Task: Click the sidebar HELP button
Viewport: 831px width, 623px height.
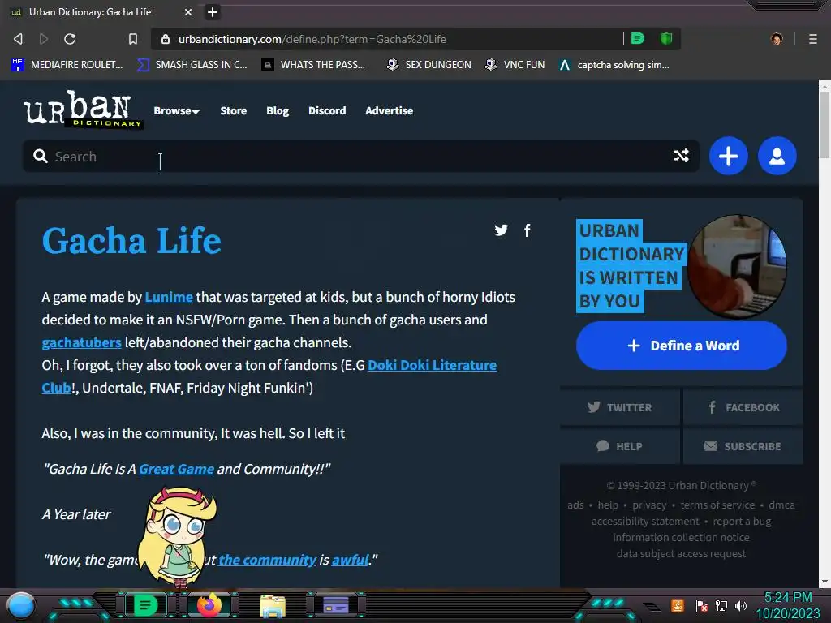Action: click(619, 447)
